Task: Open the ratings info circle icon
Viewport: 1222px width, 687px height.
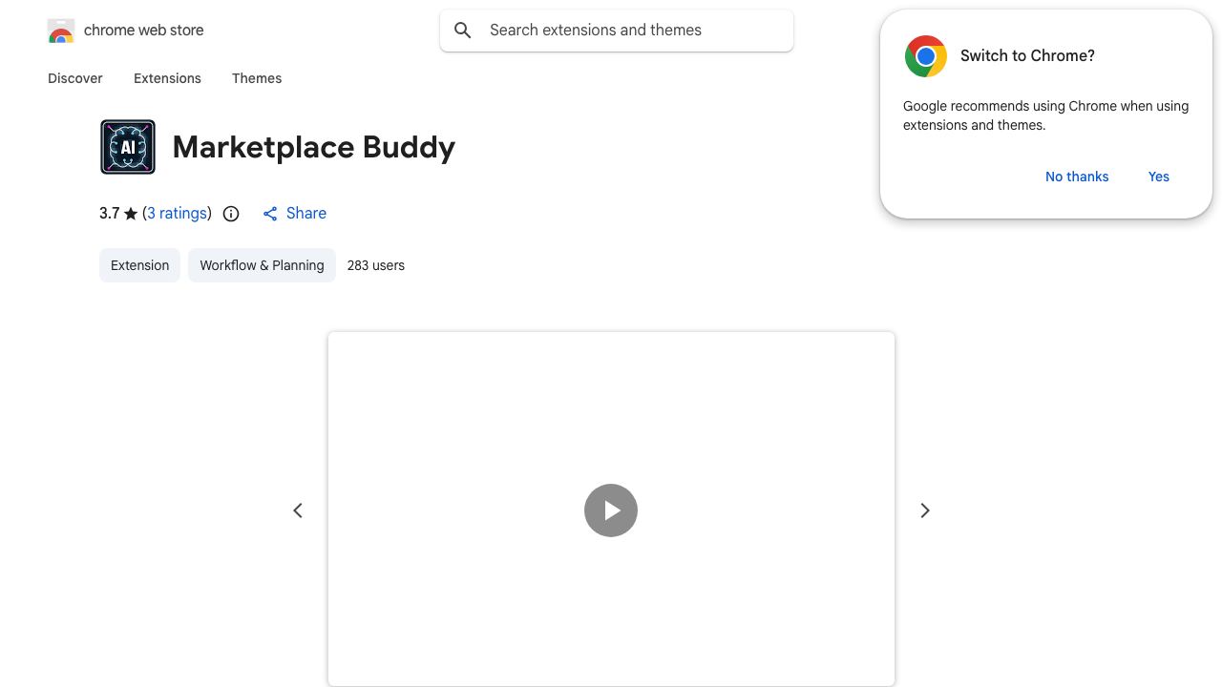Action: coord(231,214)
